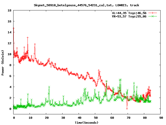
Task: Click the x-axis tick label 40
Action: coord(79,118)
